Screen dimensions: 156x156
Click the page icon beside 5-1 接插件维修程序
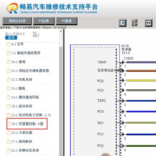tap(9, 53)
